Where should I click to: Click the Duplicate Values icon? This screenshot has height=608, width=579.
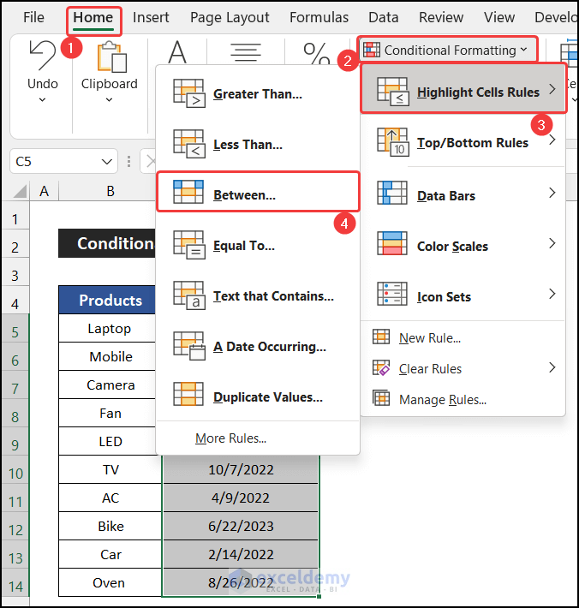188,394
